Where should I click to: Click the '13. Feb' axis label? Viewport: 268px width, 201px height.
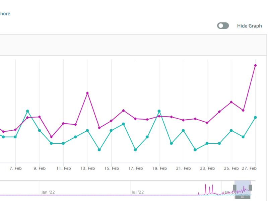tap(87, 169)
